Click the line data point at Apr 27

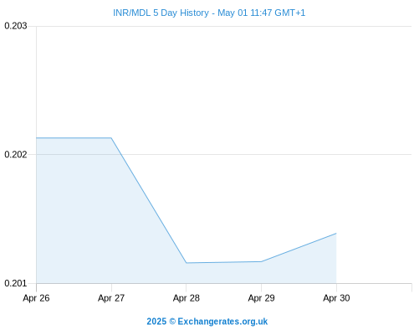(x=111, y=137)
